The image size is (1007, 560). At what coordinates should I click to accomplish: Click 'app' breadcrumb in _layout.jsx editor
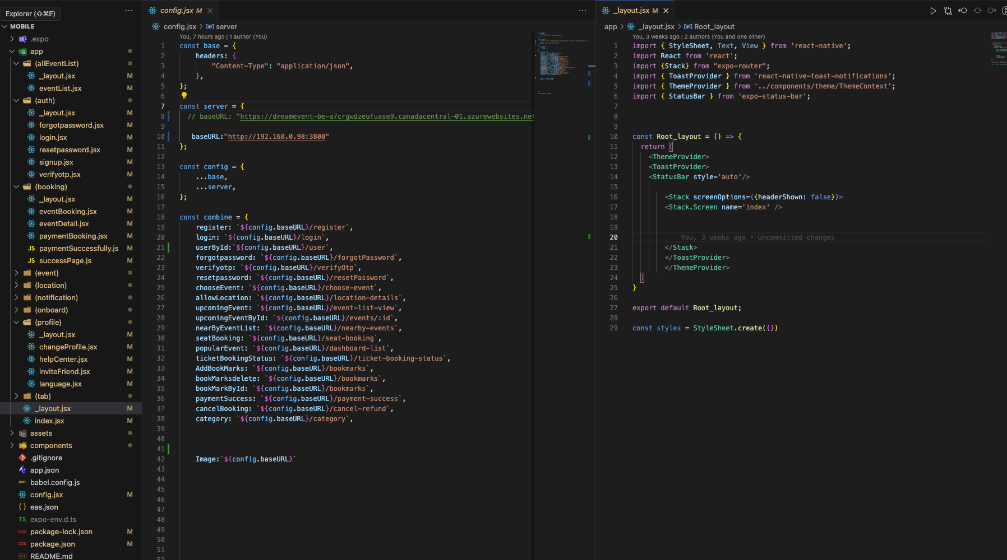(611, 26)
